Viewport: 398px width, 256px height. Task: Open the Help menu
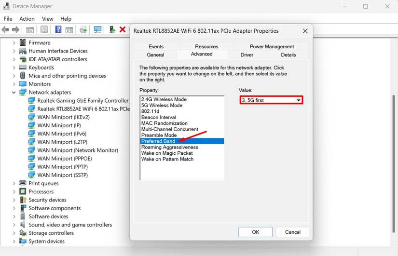click(66, 19)
